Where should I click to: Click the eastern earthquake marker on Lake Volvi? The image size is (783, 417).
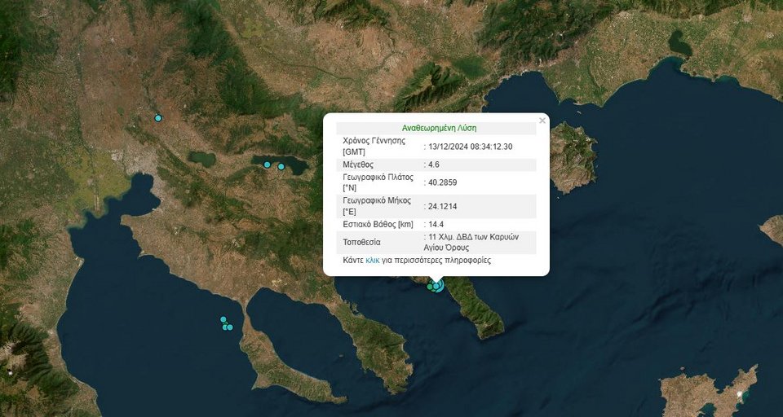281,167
